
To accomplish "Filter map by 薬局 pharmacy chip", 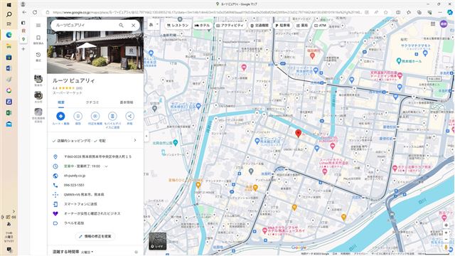I will click(302, 26).
